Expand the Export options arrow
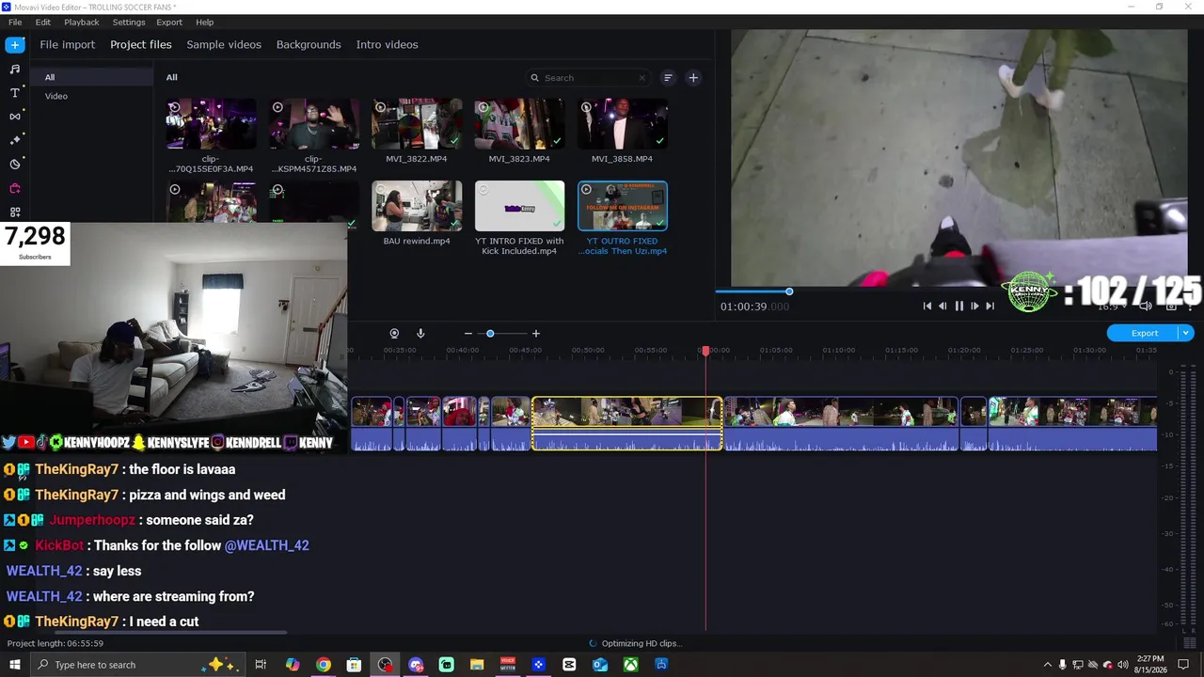The image size is (1204, 677). 1186,333
